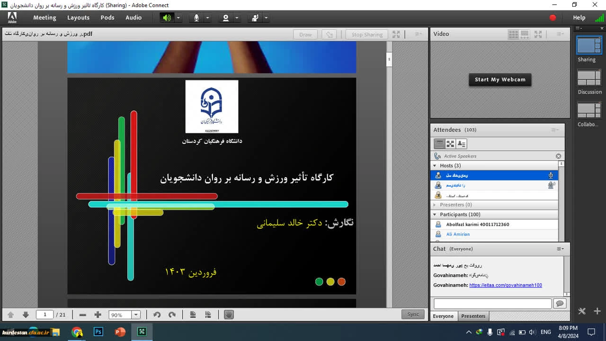Click Start My Webcam button

[x=500, y=80]
